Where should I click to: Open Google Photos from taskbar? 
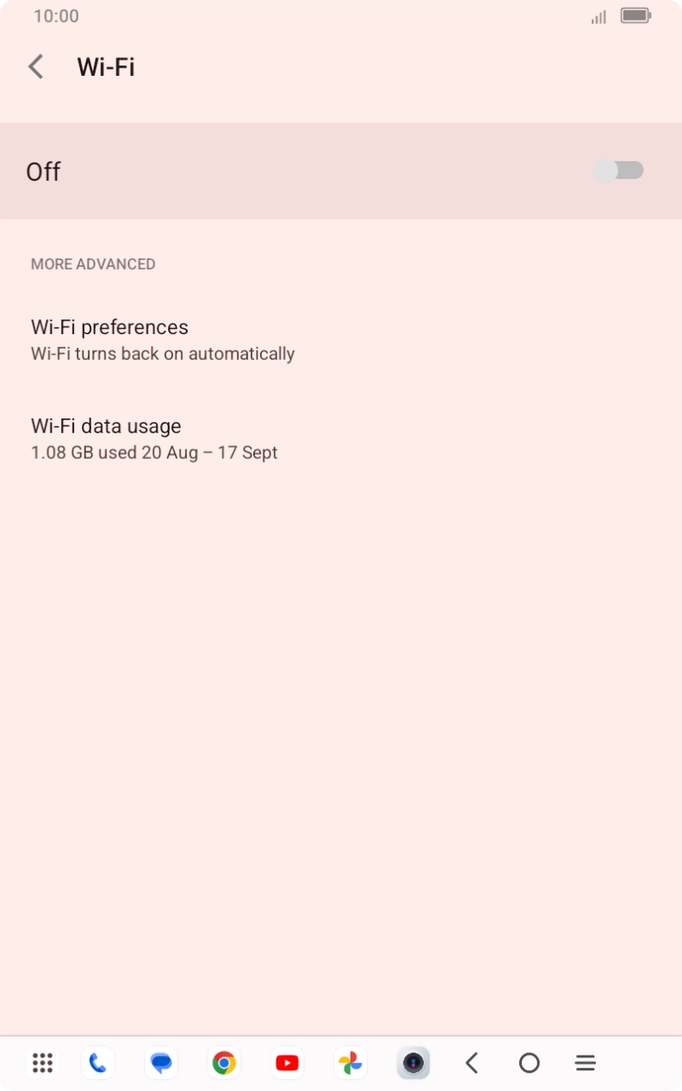(x=350, y=1063)
